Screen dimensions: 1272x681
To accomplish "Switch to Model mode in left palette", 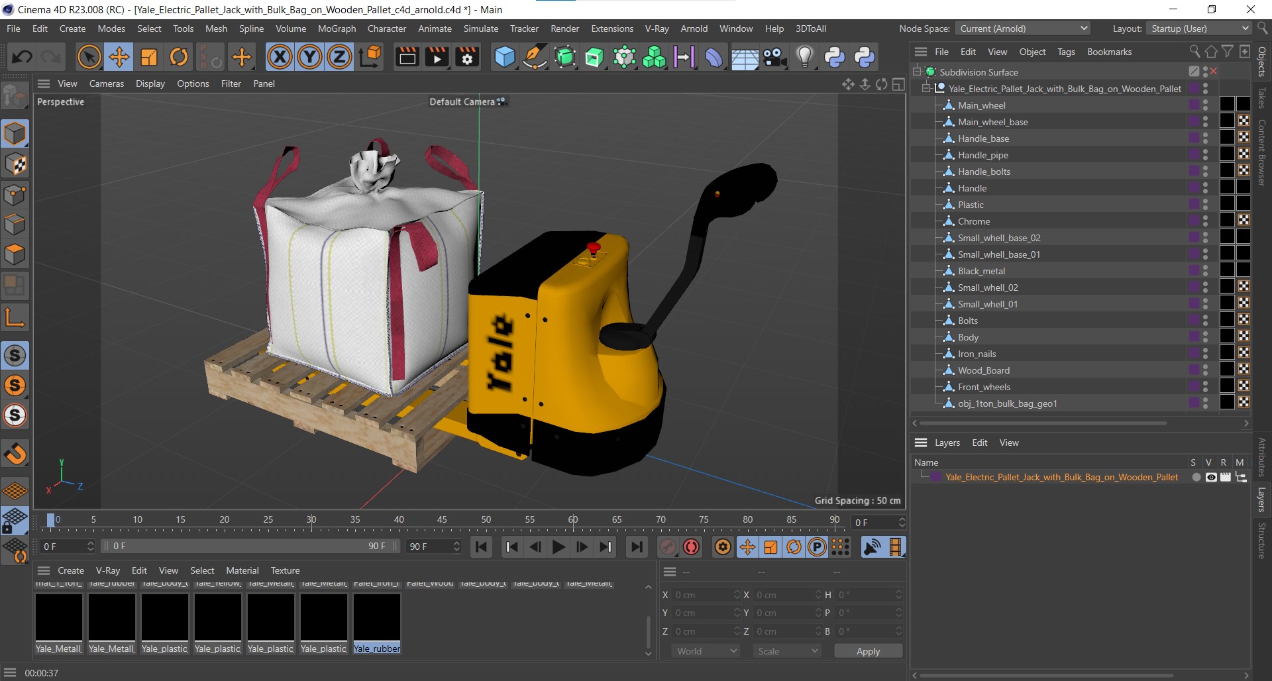I will (15, 133).
